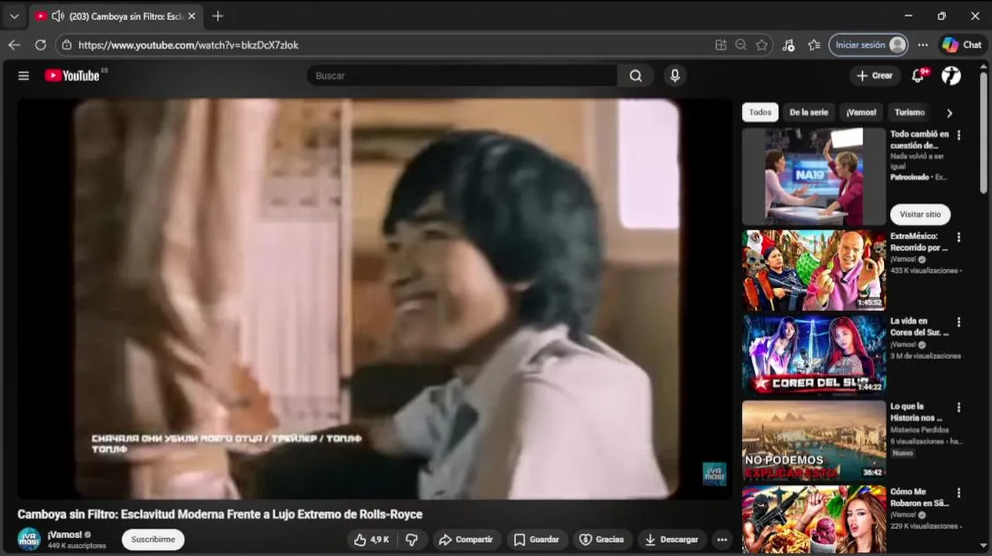Add this page to favorites star
The width and height of the screenshot is (992, 556).
762,45
